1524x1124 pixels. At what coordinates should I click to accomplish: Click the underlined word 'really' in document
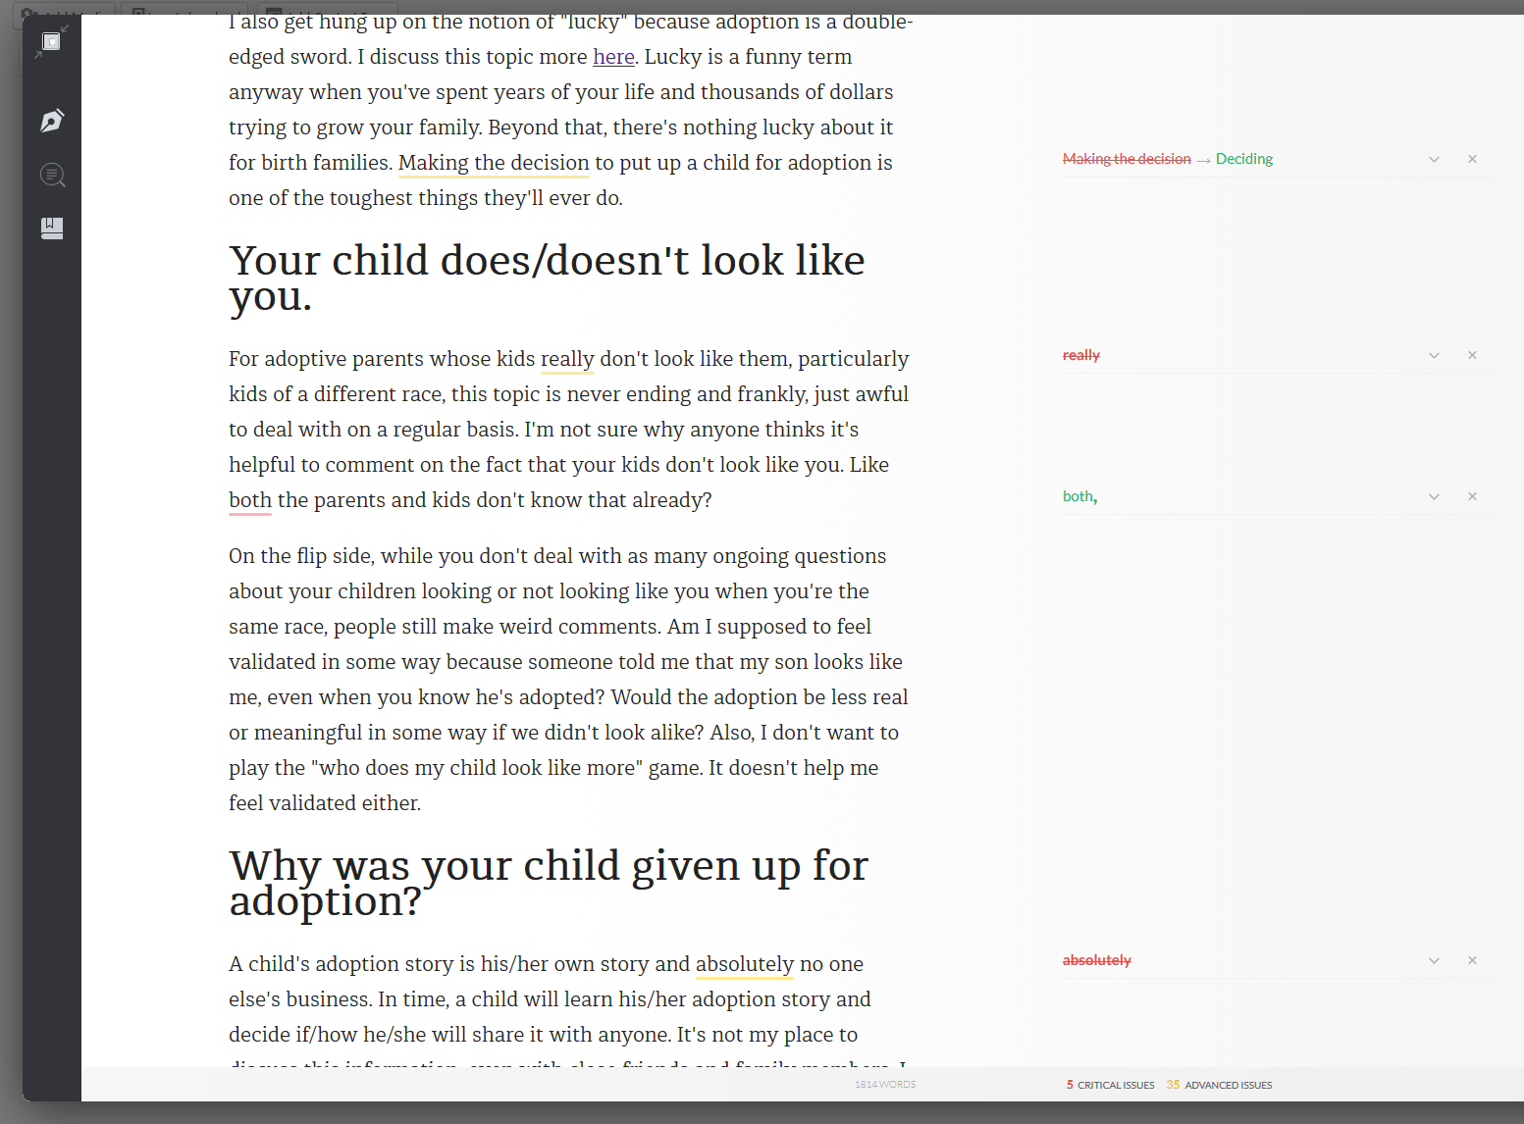(567, 359)
